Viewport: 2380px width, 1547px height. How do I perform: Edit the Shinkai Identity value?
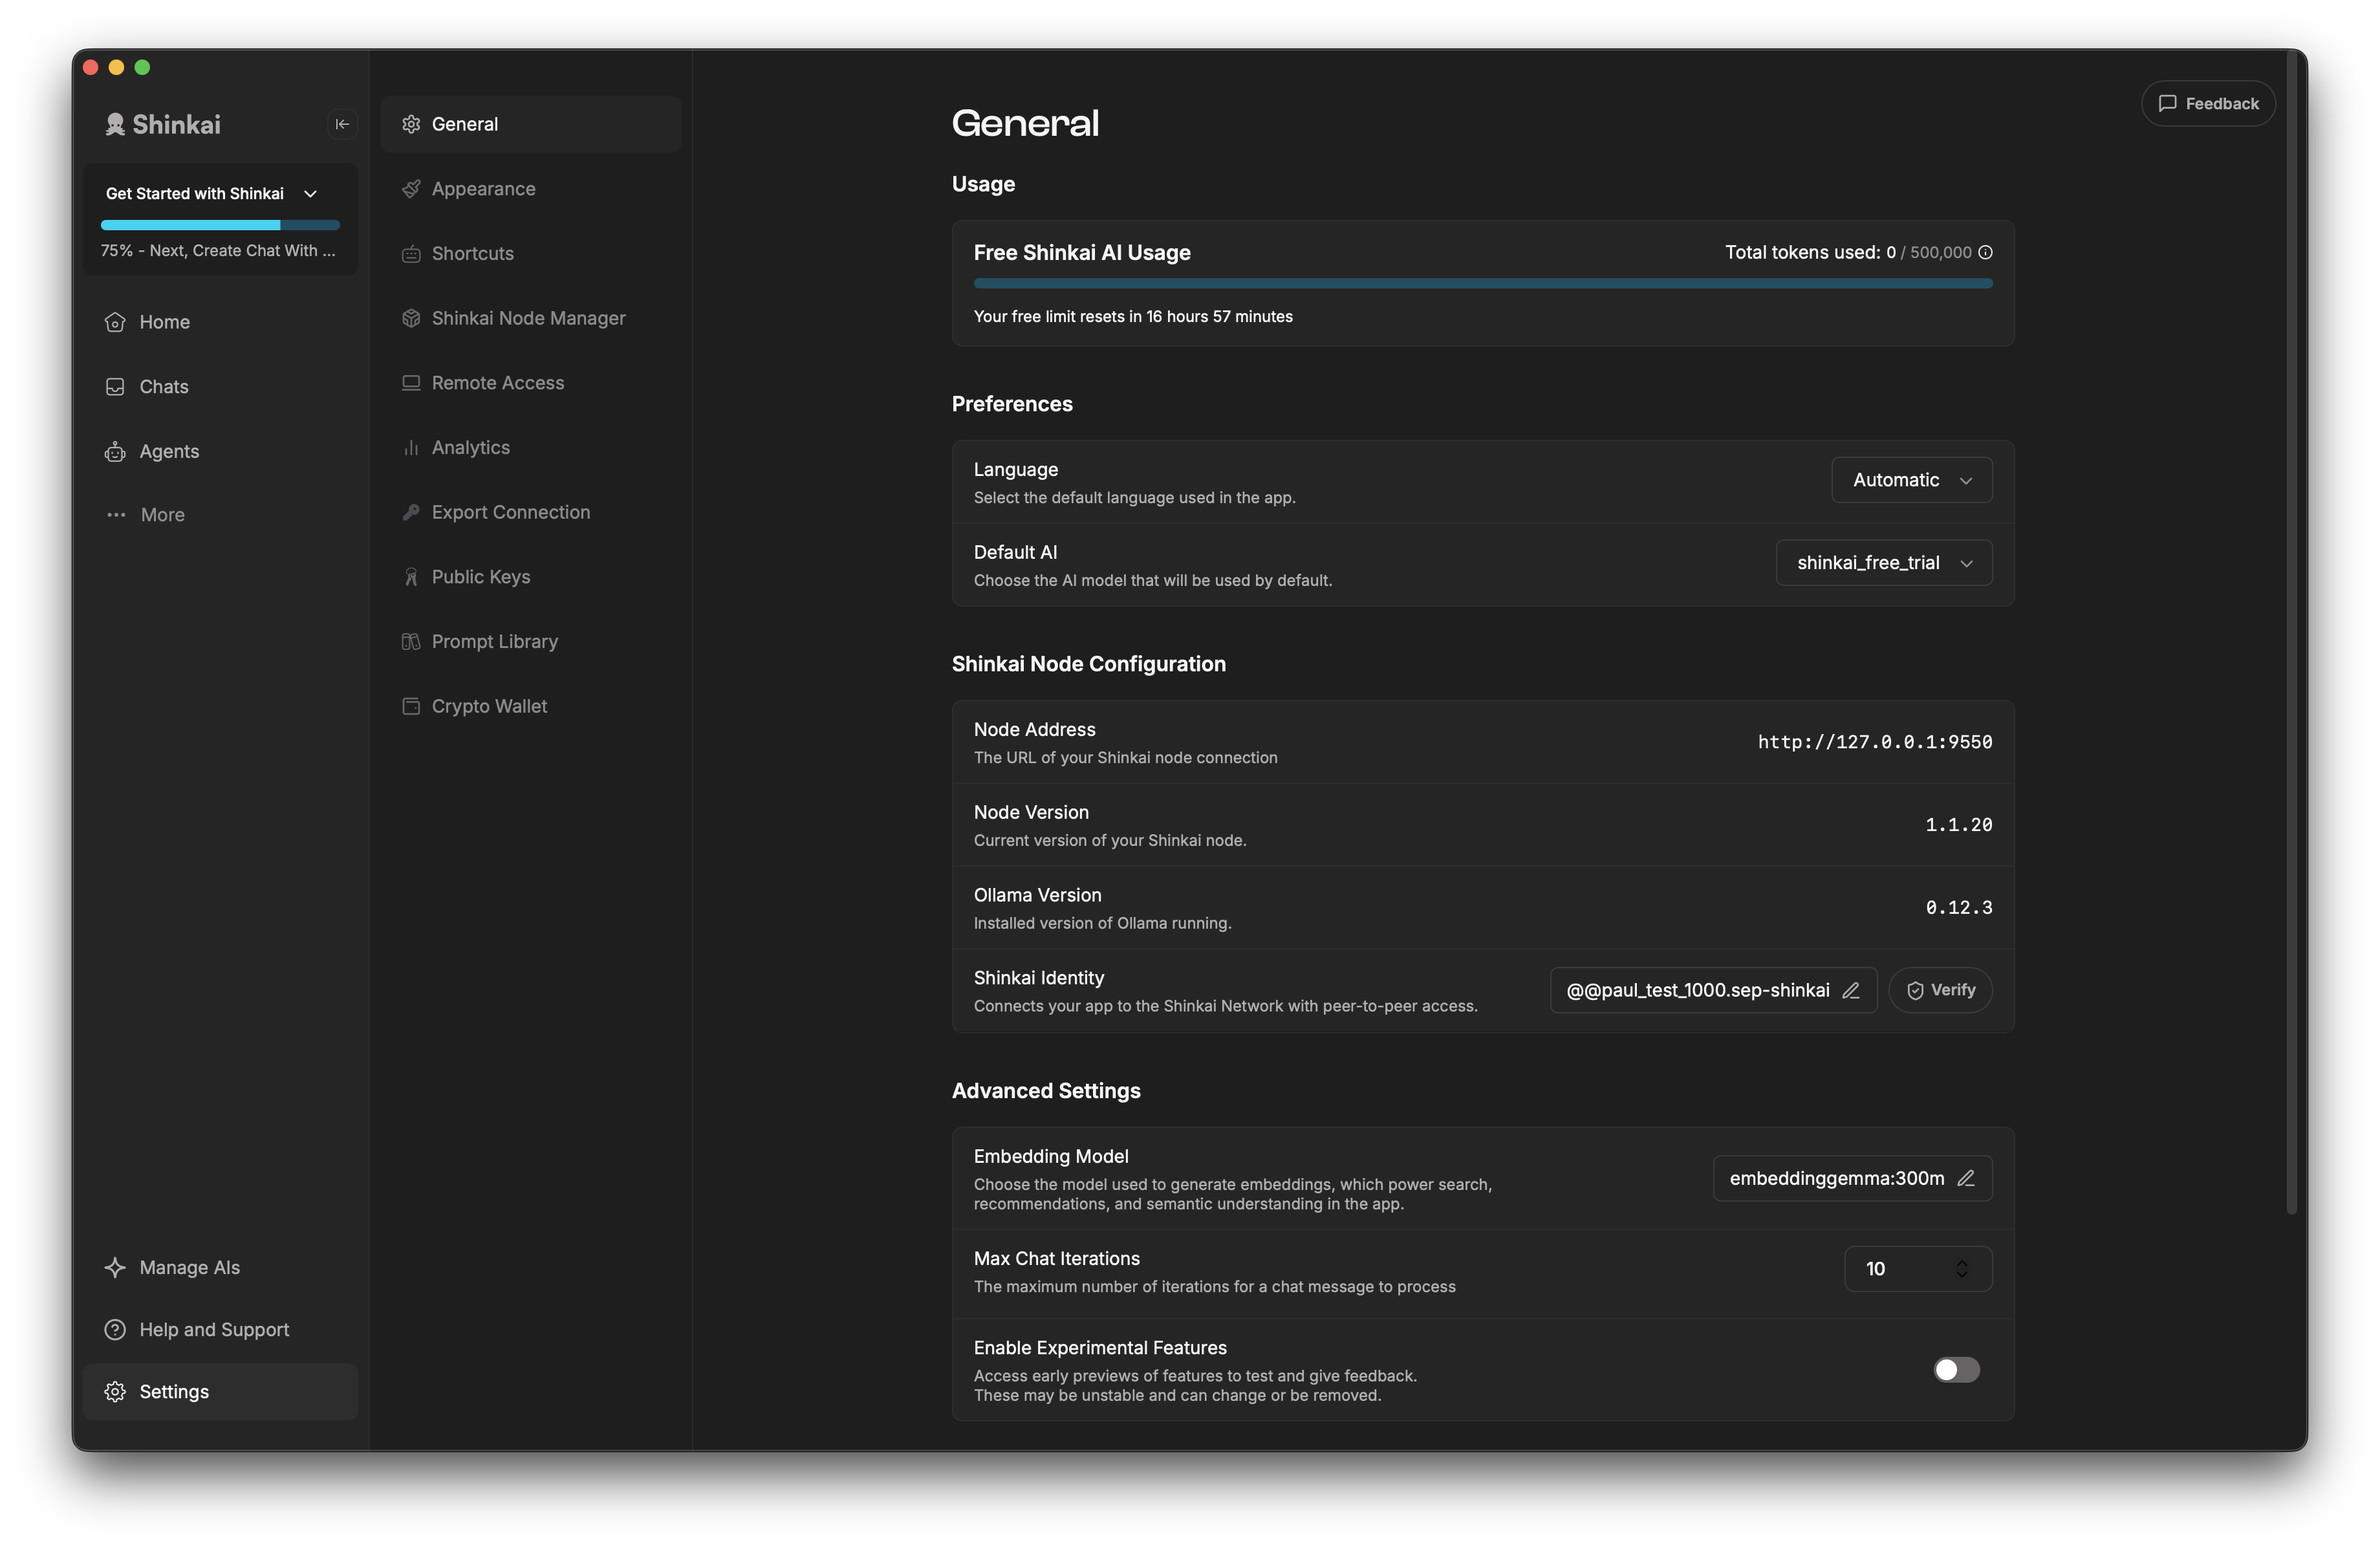(x=1851, y=990)
